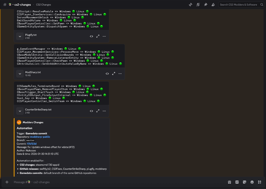Change language icon on Plugify.txt
The image size is (266, 189).
[91, 36]
